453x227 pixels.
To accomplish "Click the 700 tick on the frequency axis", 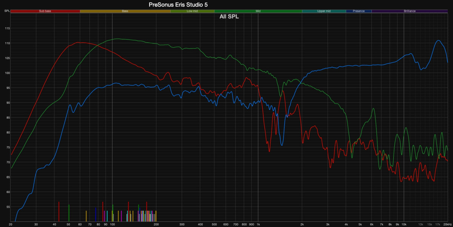I will pyautogui.click(x=236, y=224).
